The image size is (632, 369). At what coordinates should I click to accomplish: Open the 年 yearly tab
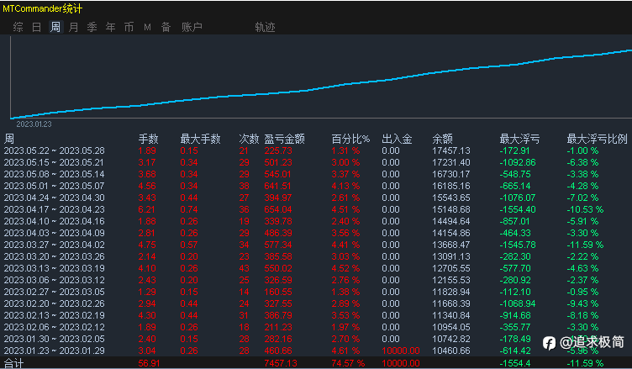[x=110, y=27]
